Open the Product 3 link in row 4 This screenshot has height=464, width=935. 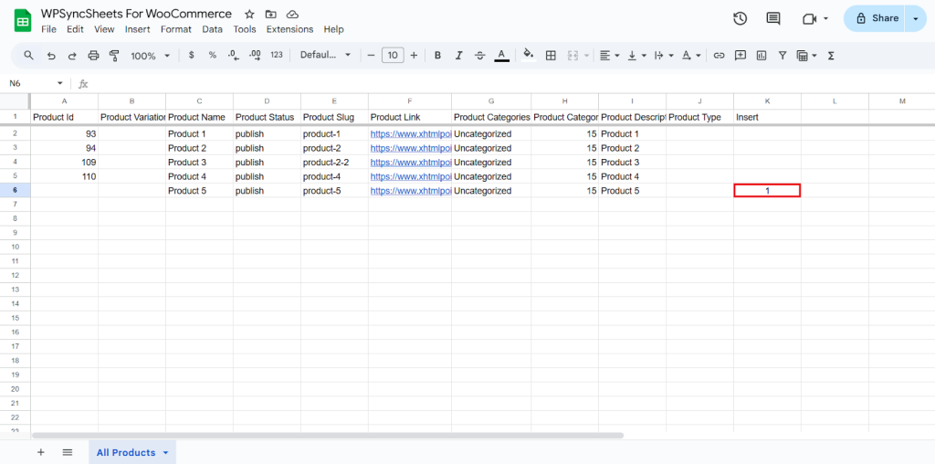click(x=410, y=163)
